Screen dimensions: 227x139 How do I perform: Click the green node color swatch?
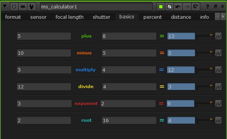(161, 7)
